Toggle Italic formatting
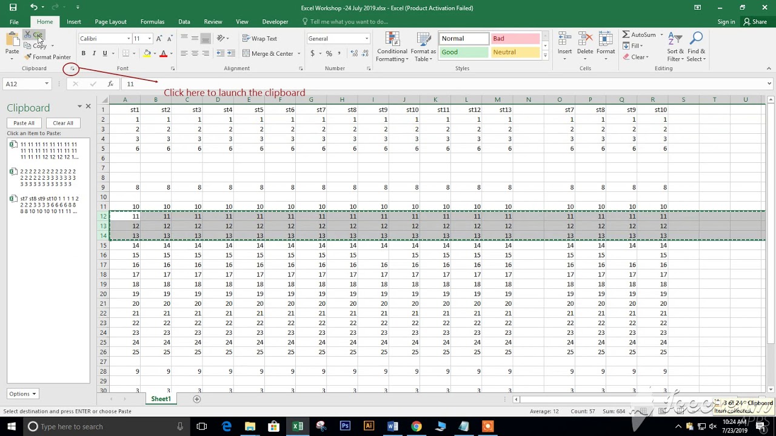Viewport: 776px width, 436px height. [94, 53]
